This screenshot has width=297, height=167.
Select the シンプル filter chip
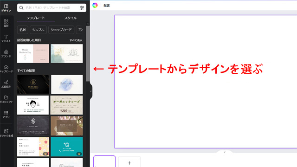(38, 30)
